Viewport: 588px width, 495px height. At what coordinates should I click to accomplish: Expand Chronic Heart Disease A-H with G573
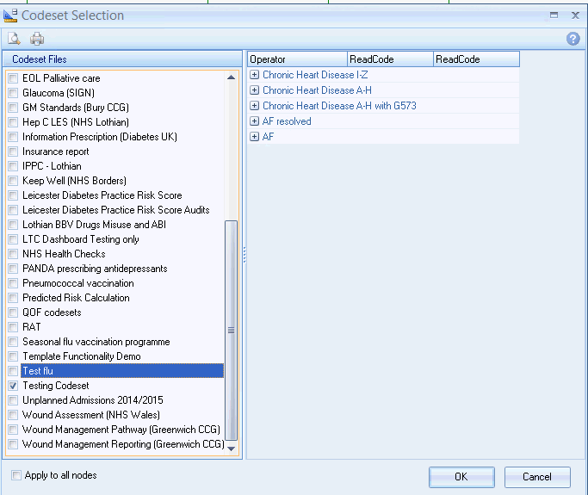tap(255, 106)
